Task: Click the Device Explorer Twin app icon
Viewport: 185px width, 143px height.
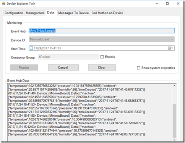Action: click(4, 3)
